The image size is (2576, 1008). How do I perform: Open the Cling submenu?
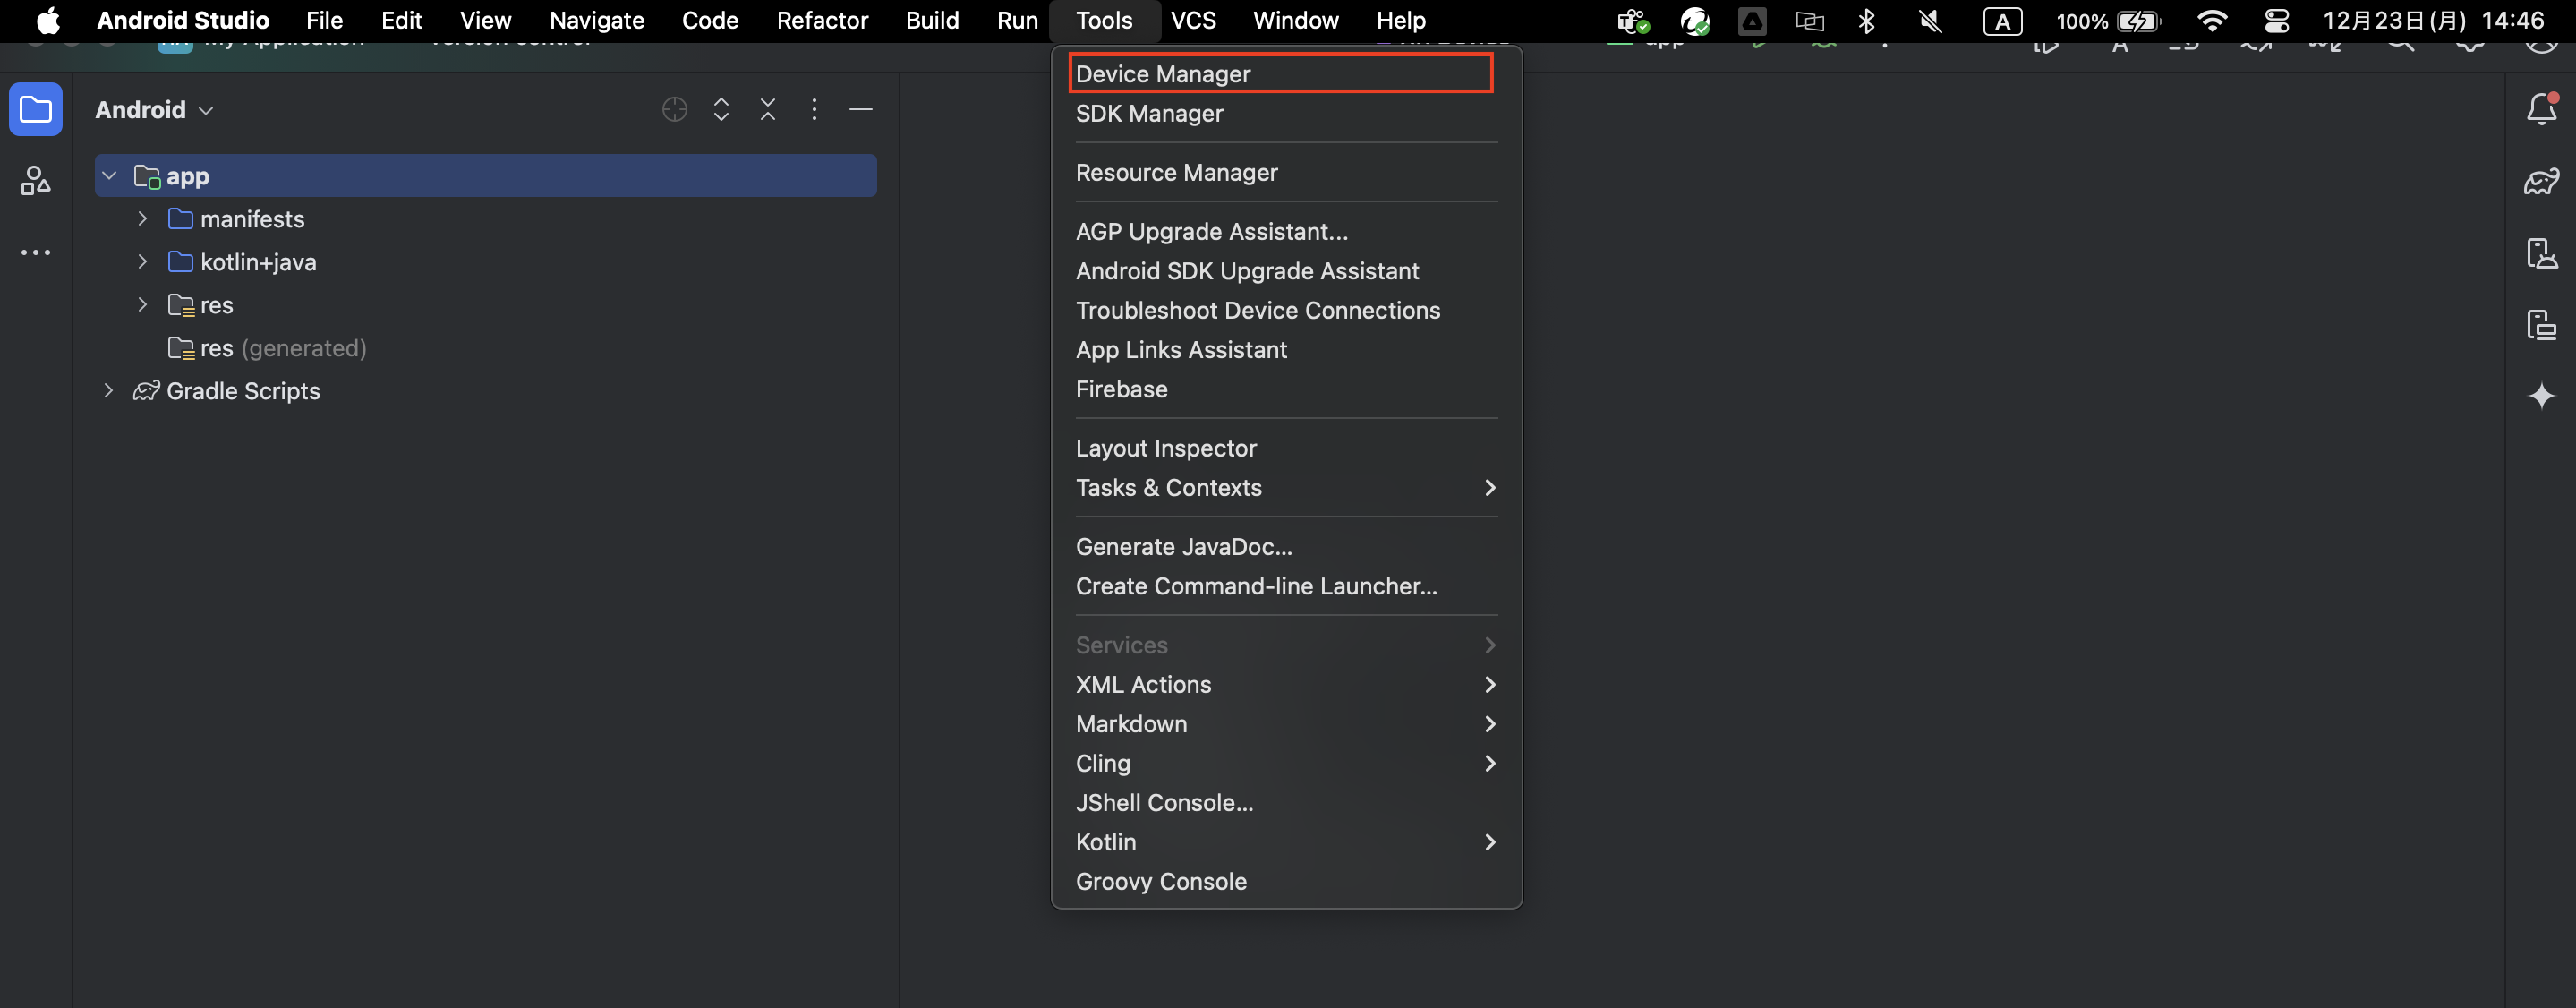pos(1286,763)
